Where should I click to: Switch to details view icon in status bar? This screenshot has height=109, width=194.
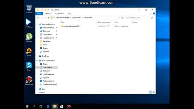[x=150, y=92]
